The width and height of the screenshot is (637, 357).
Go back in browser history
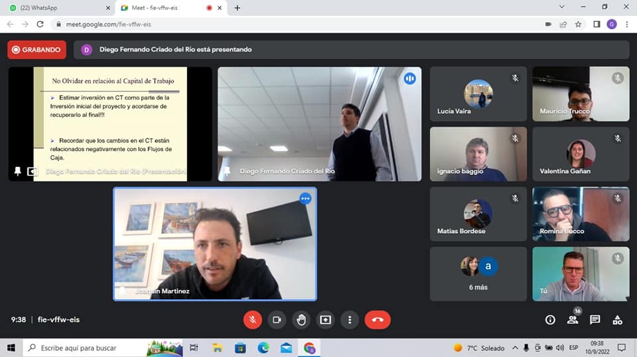tap(10, 25)
